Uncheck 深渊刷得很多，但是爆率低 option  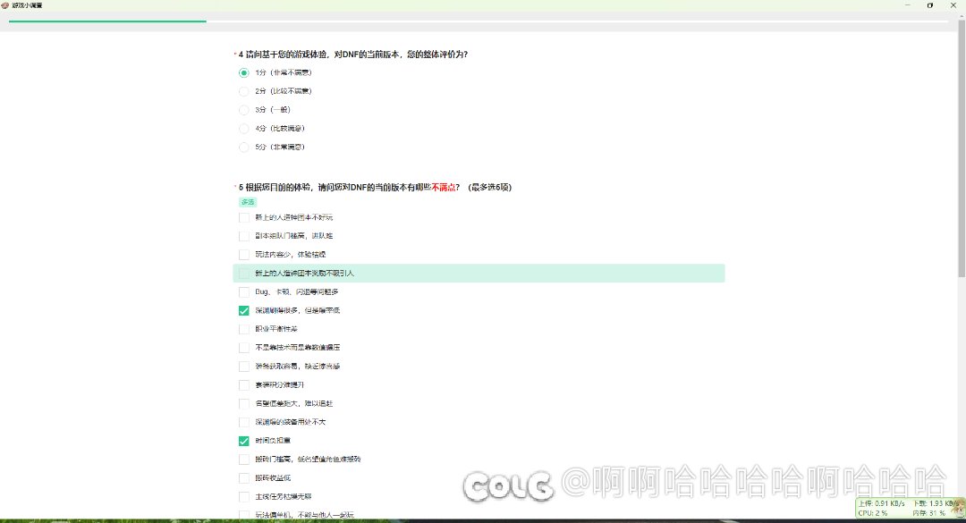point(244,310)
